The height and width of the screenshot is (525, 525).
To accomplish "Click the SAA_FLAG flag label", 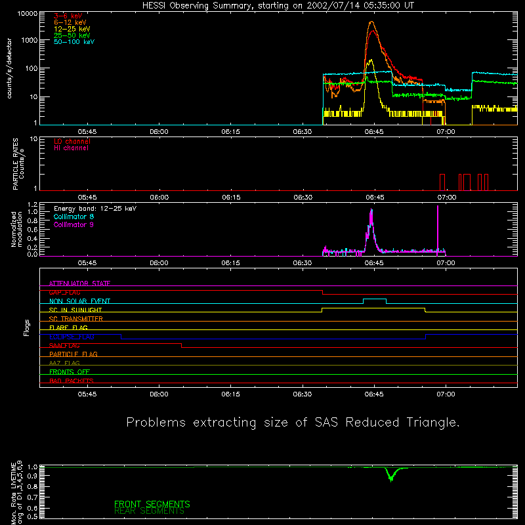I will click(x=64, y=346).
